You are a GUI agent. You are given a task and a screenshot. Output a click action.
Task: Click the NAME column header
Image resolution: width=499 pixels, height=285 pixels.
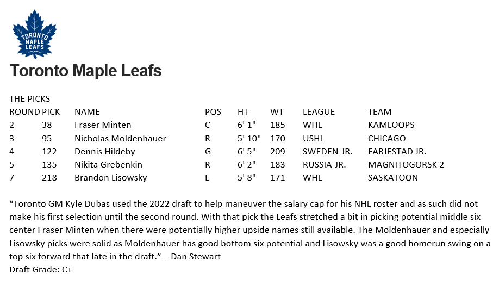(x=87, y=112)
